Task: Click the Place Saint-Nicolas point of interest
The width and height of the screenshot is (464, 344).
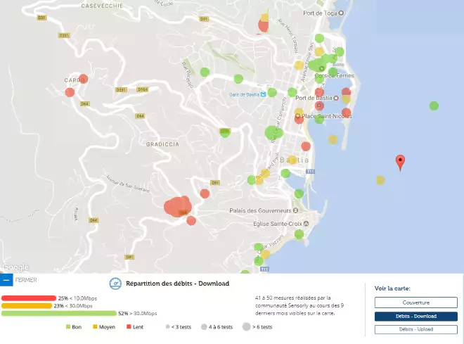Action: tap(297, 116)
